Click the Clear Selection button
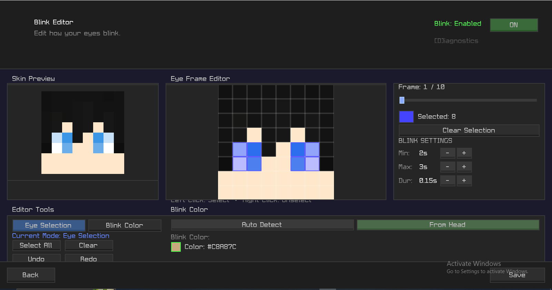The height and width of the screenshot is (290, 552). pyautogui.click(x=469, y=130)
